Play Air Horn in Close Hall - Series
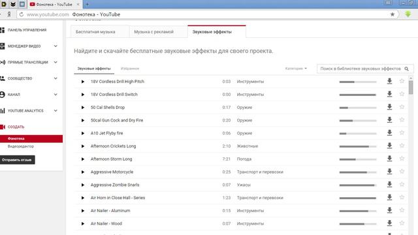Image resolution: width=418 pixels, height=235 pixels. click(83, 198)
